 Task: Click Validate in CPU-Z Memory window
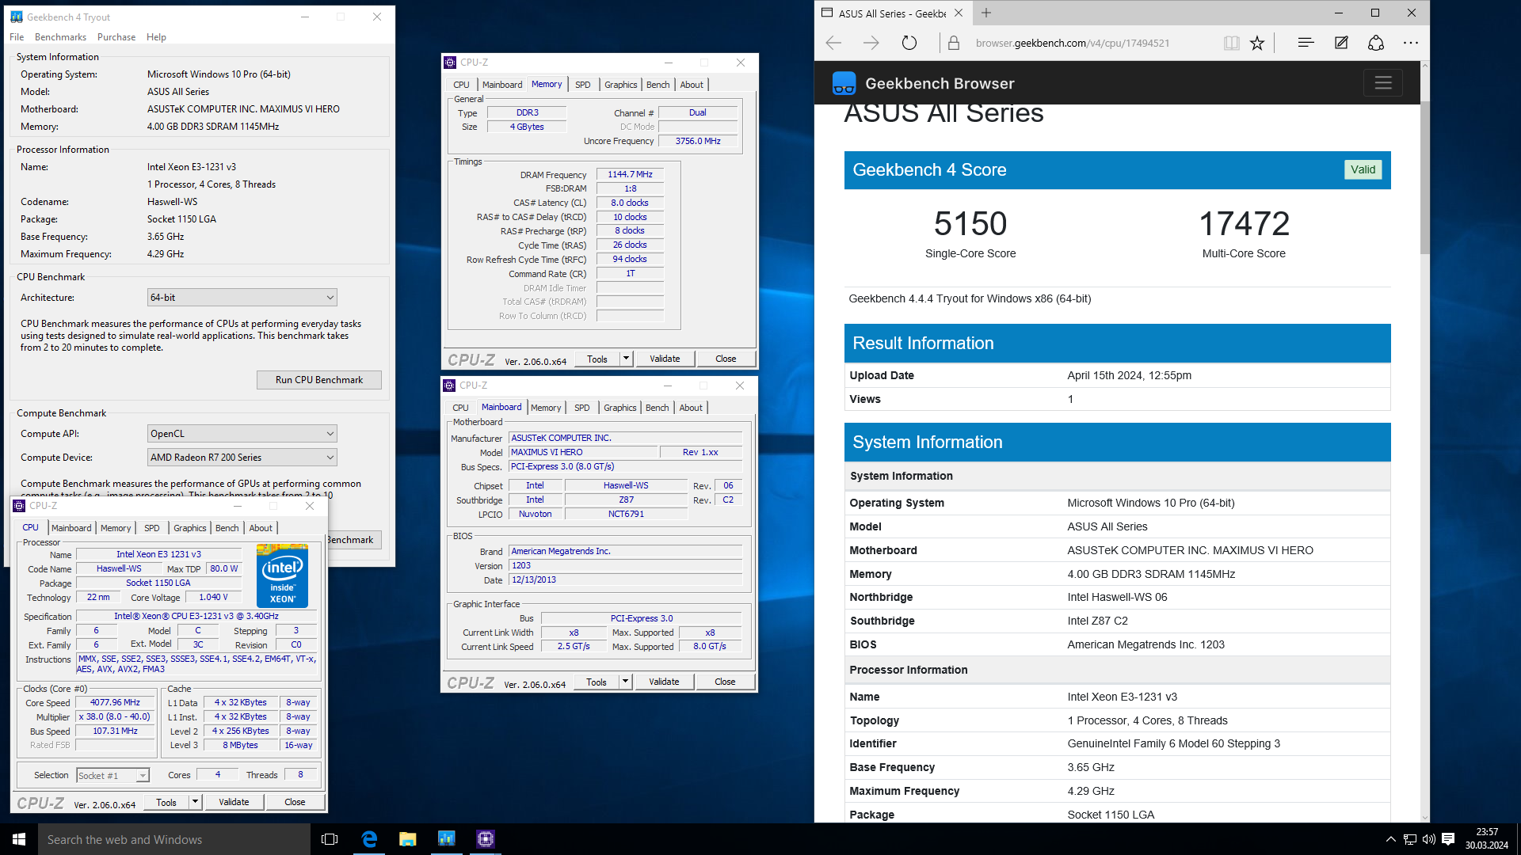665,359
